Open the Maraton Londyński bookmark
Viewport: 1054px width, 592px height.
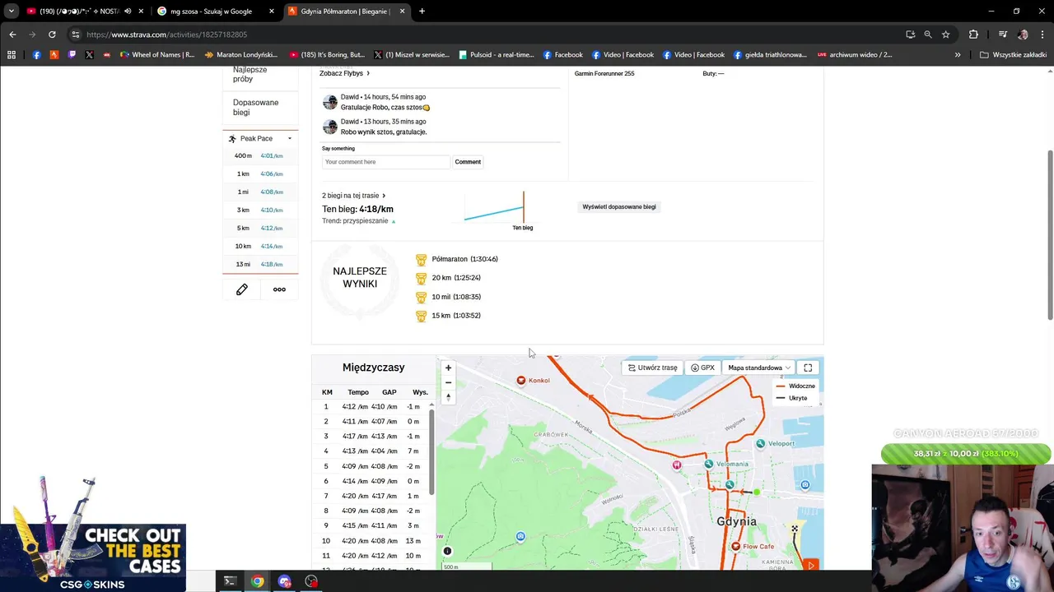240,55
